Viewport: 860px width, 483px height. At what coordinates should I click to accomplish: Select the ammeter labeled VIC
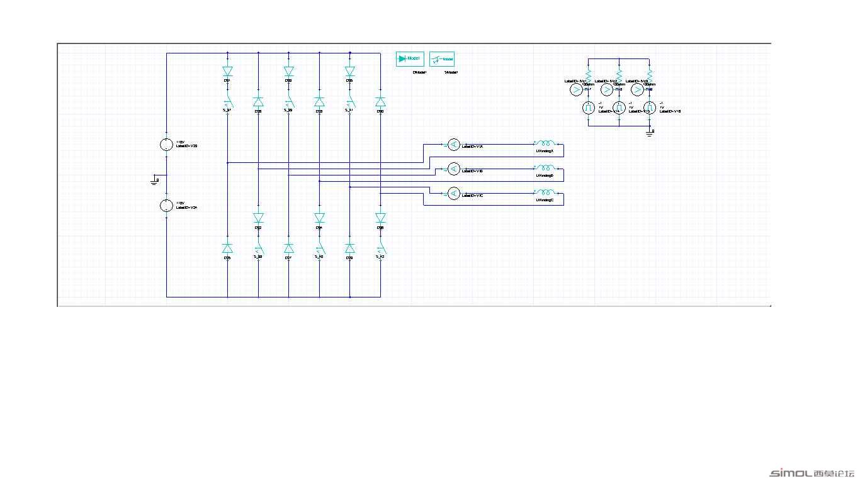click(x=453, y=193)
